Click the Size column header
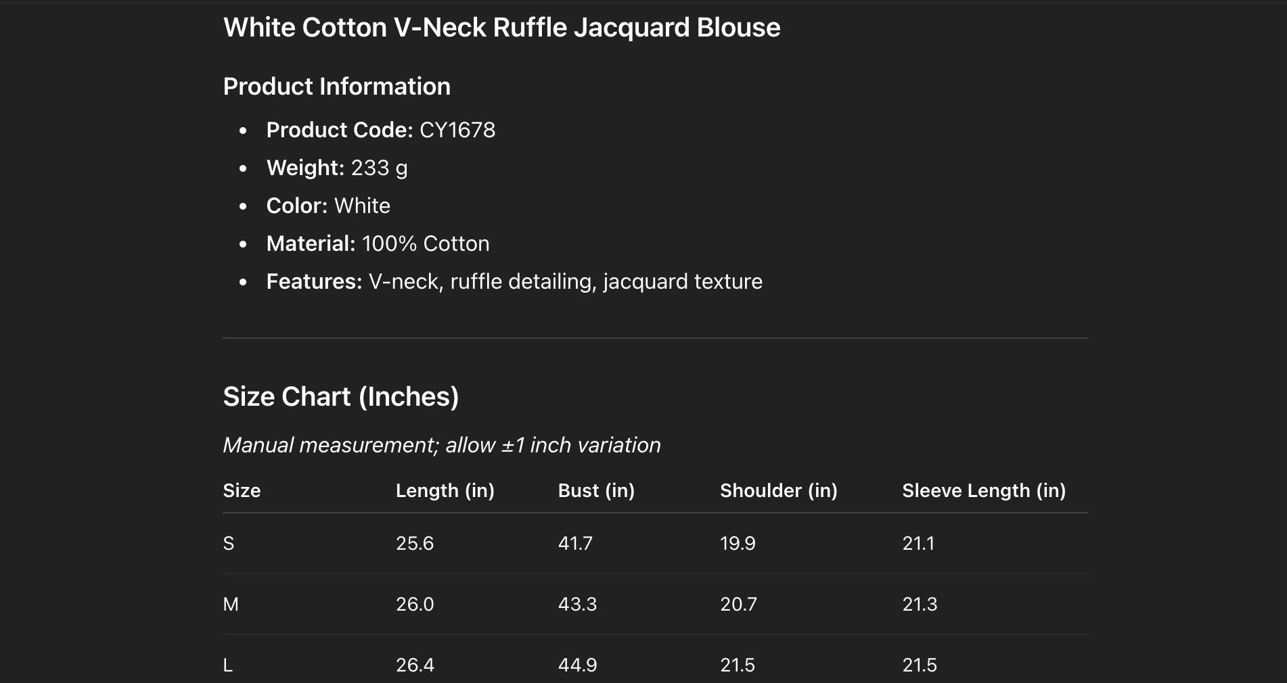Screen dimensions: 1287x683 [242, 490]
